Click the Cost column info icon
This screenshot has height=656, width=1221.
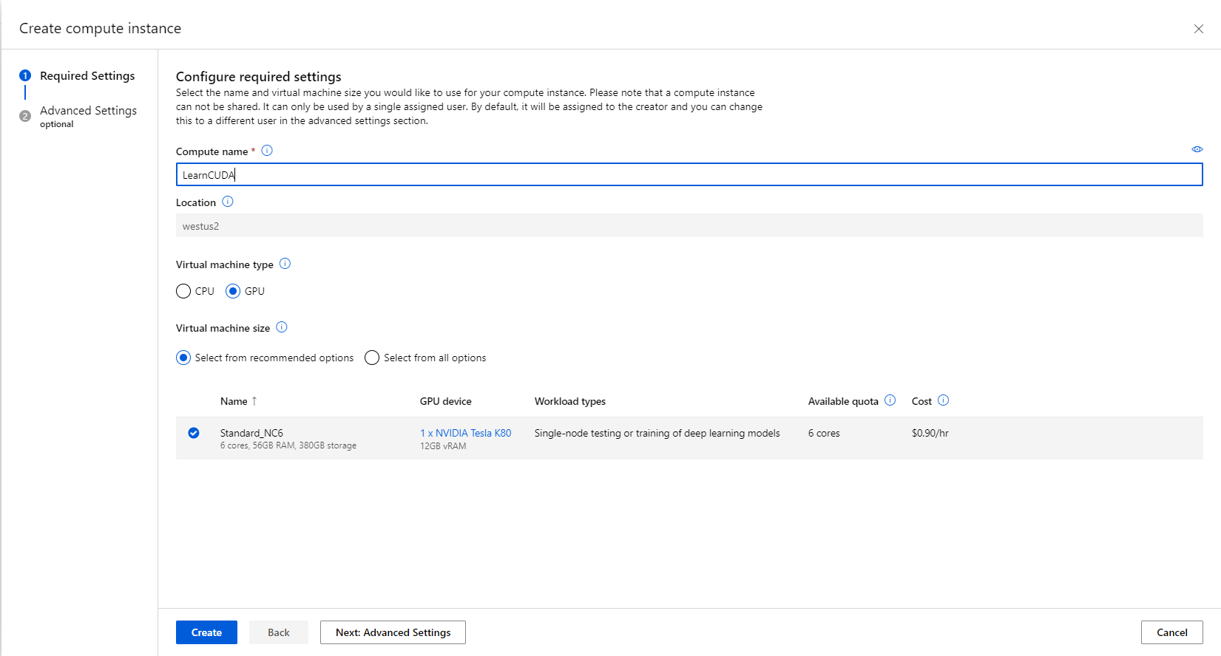(943, 400)
